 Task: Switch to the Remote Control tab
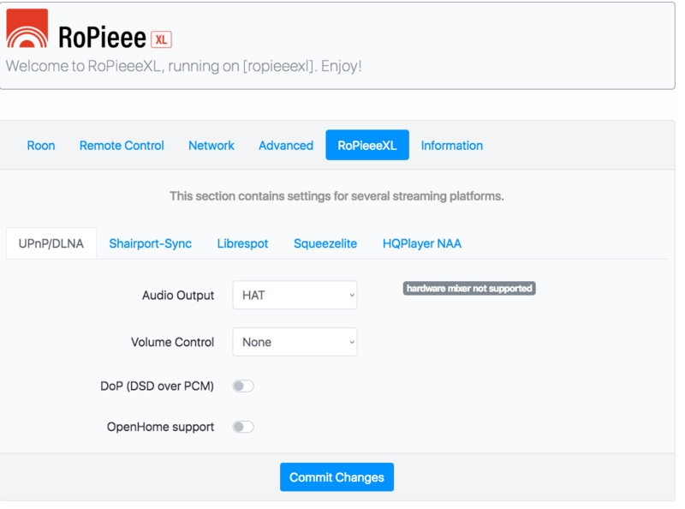(122, 146)
